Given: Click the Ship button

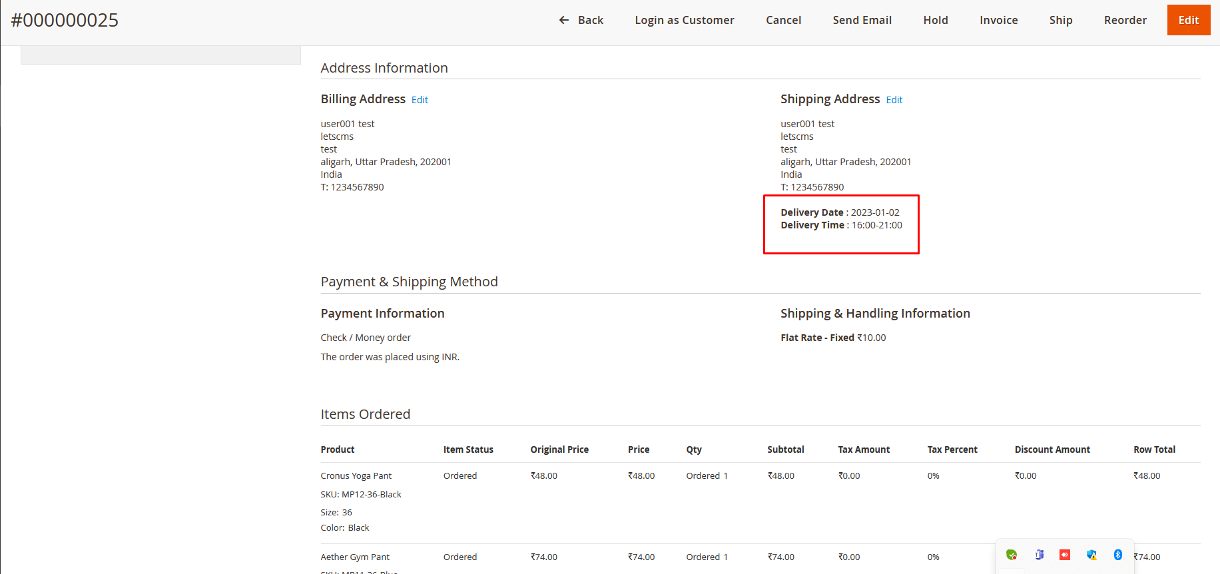Looking at the screenshot, I should tap(1060, 20).
